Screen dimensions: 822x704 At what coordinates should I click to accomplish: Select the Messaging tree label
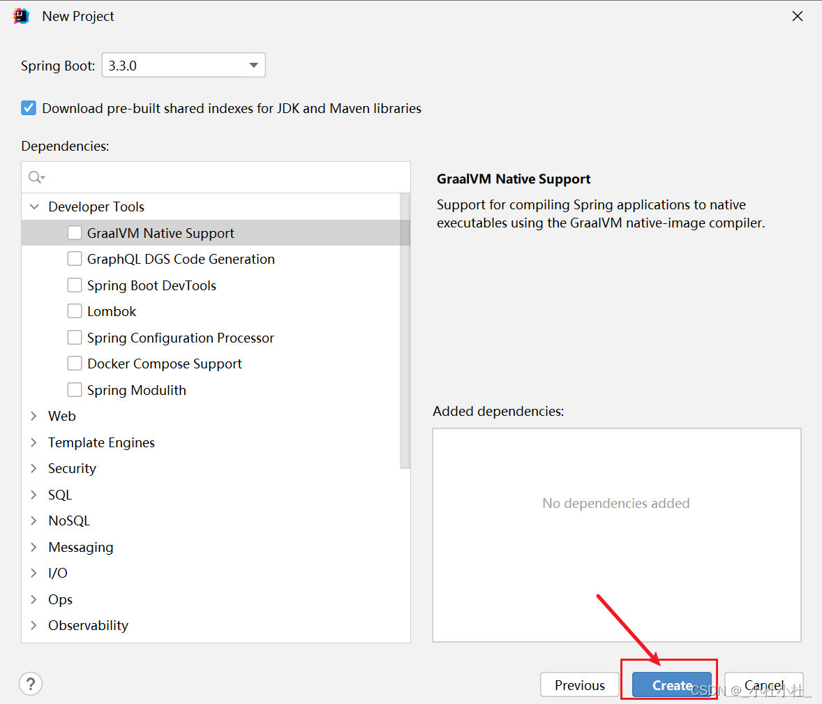point(81,547)
